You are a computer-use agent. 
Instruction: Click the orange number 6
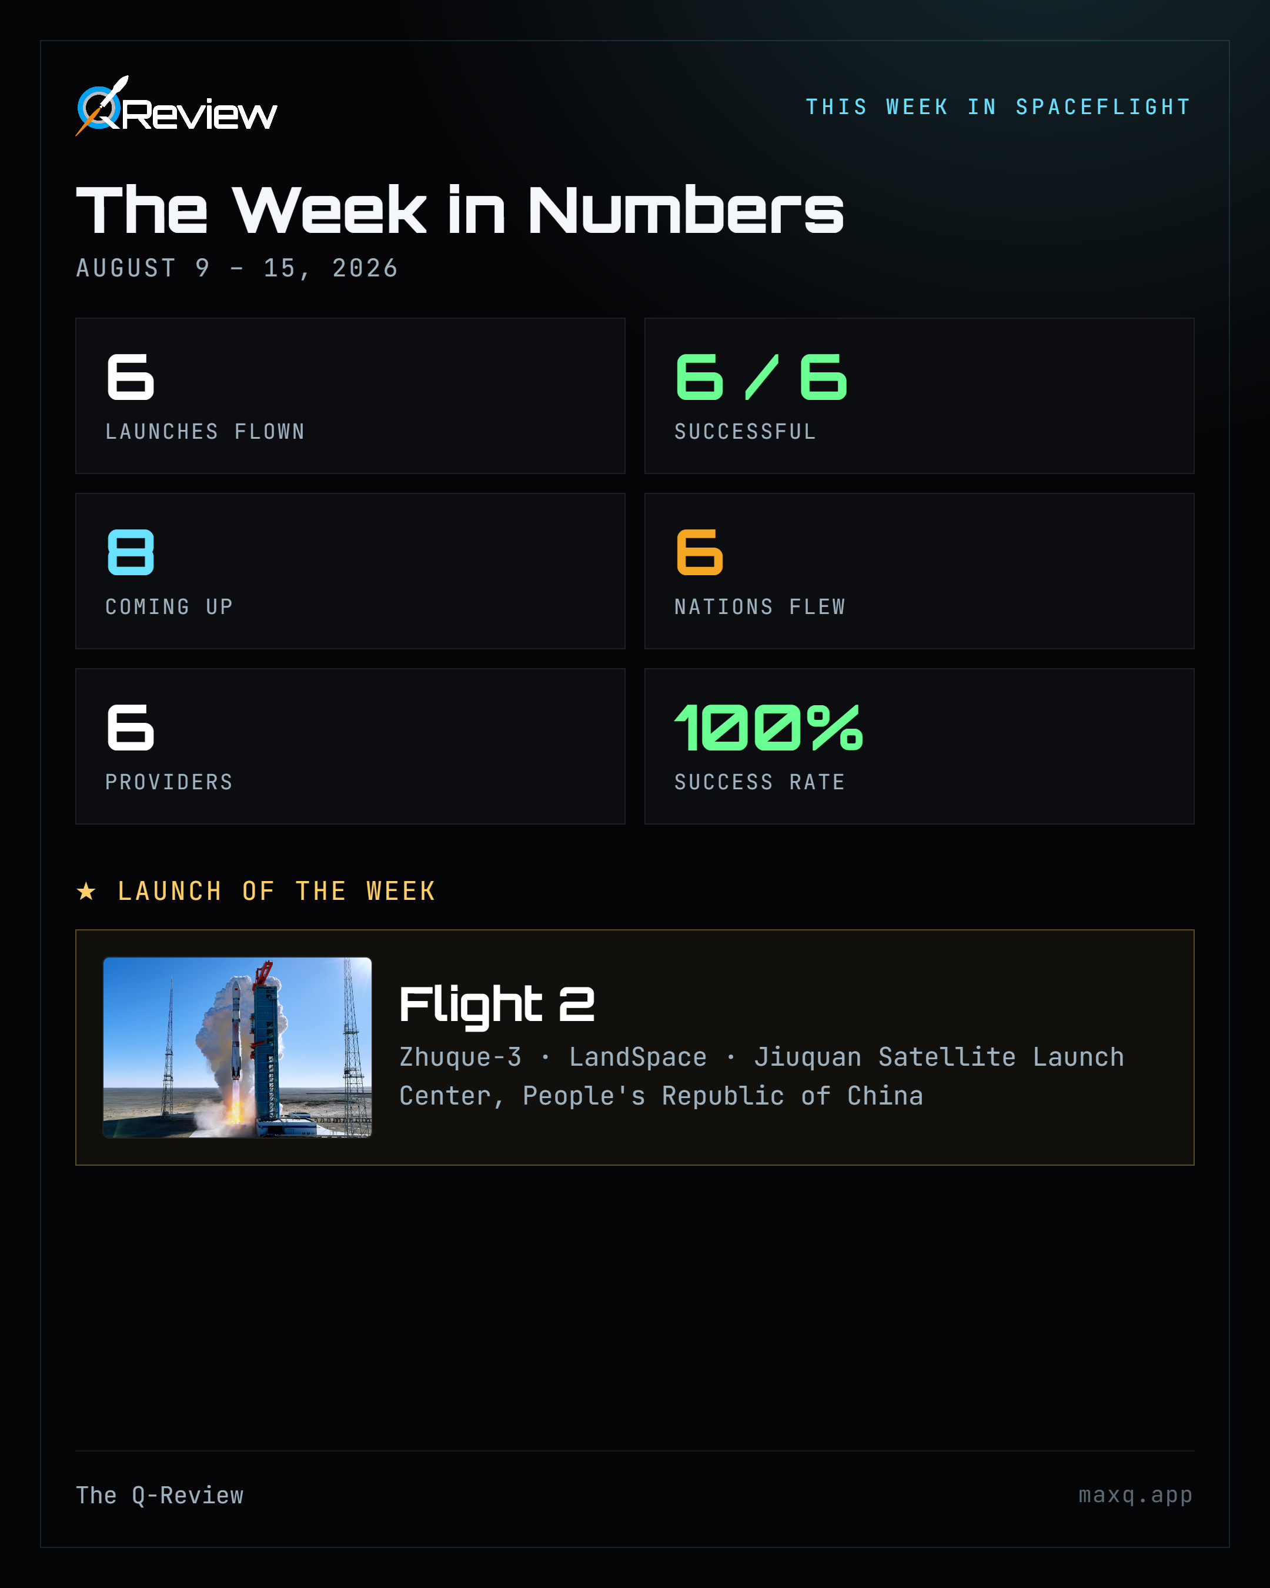(x=700, y=552)
